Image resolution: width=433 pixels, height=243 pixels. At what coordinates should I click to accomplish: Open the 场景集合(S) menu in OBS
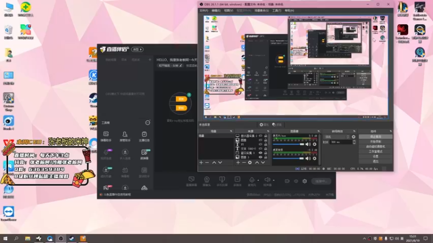click(x=261, y=10)
